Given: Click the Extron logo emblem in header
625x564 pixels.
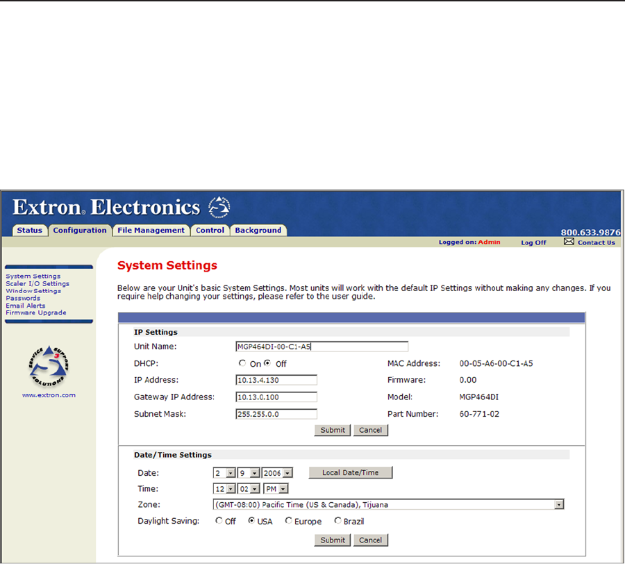Looking at the screenshot, I should [219, 207].
